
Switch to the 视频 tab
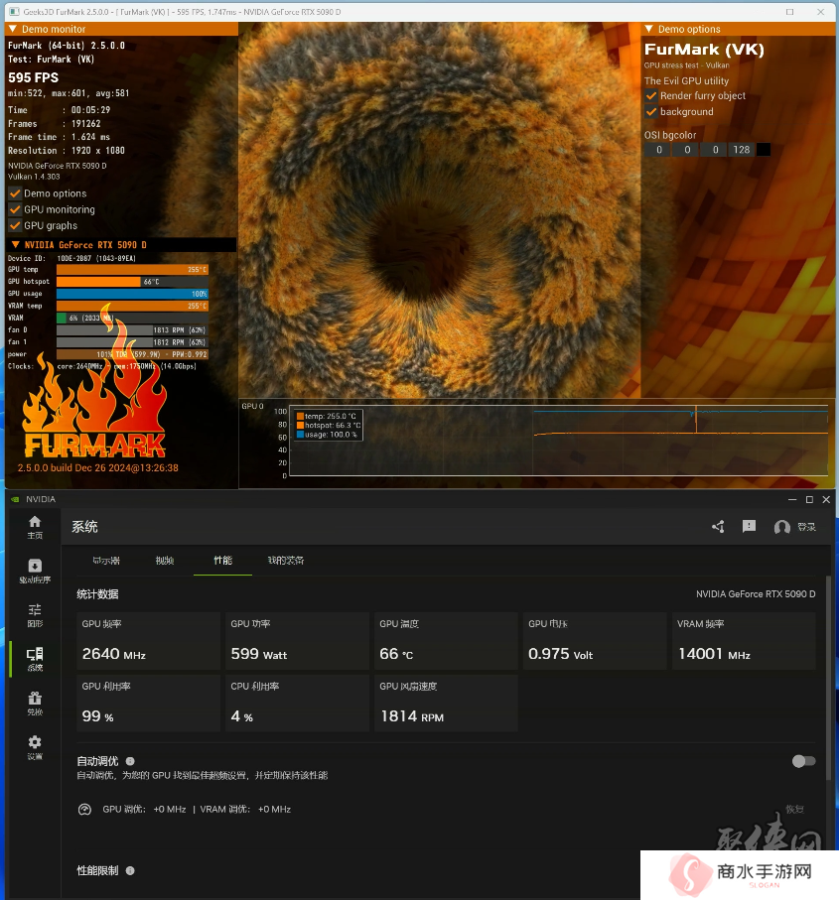click(165, 561)
